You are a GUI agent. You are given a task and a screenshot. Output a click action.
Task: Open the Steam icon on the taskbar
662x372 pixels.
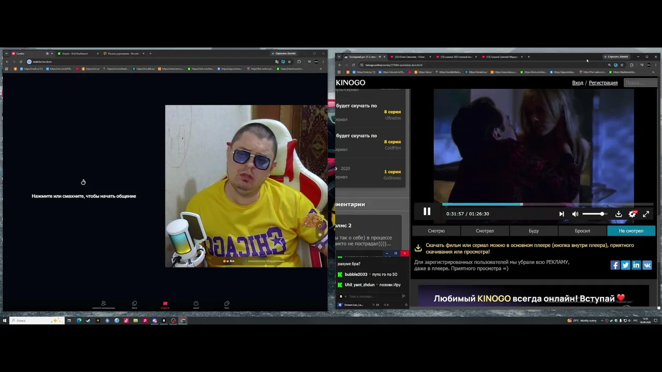pyautogui.click(x=88, y=320)
